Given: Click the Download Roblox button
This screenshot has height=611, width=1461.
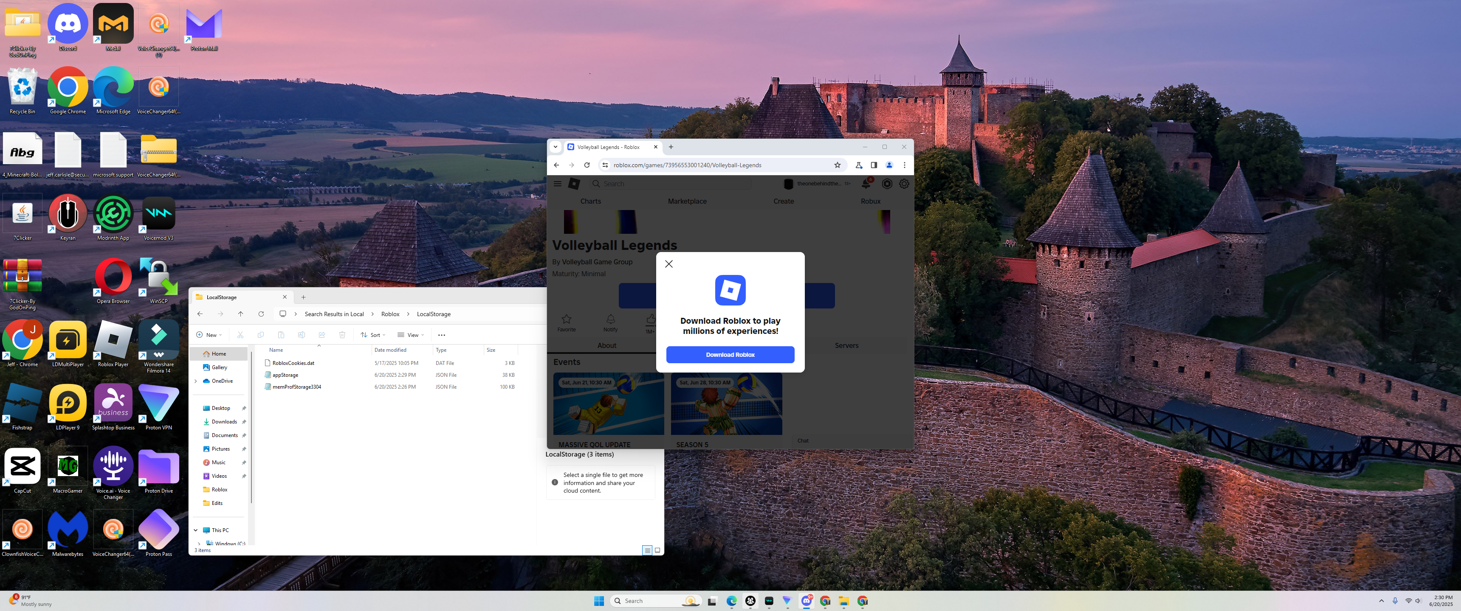Looking at the screenshot, I should 730,355.
